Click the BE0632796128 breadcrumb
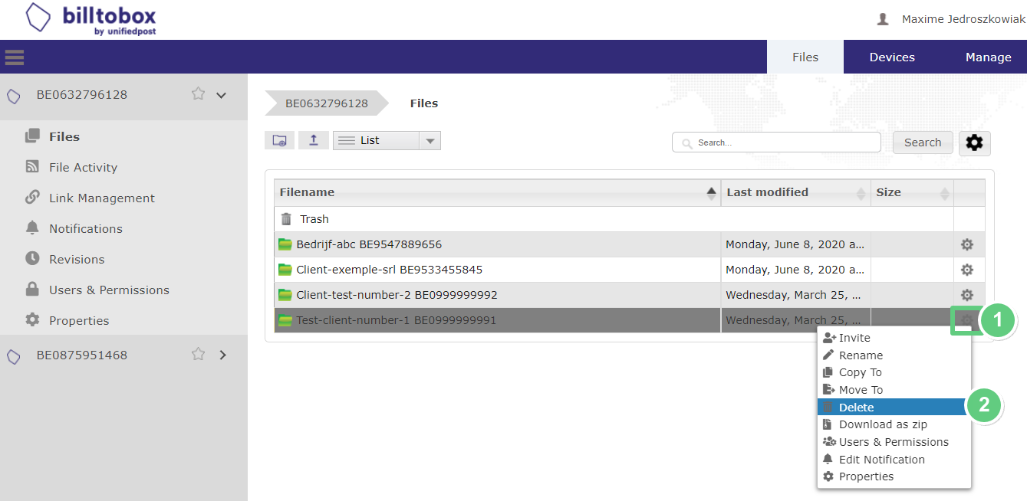Screen dimensions: 1027x501 [x=327, y=103]
